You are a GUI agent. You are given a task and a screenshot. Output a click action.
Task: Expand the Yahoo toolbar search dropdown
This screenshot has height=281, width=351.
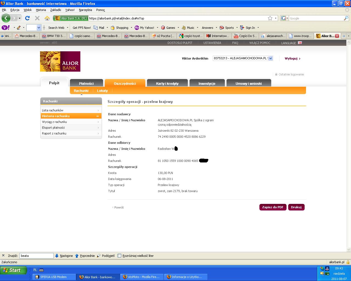point(39,28)
